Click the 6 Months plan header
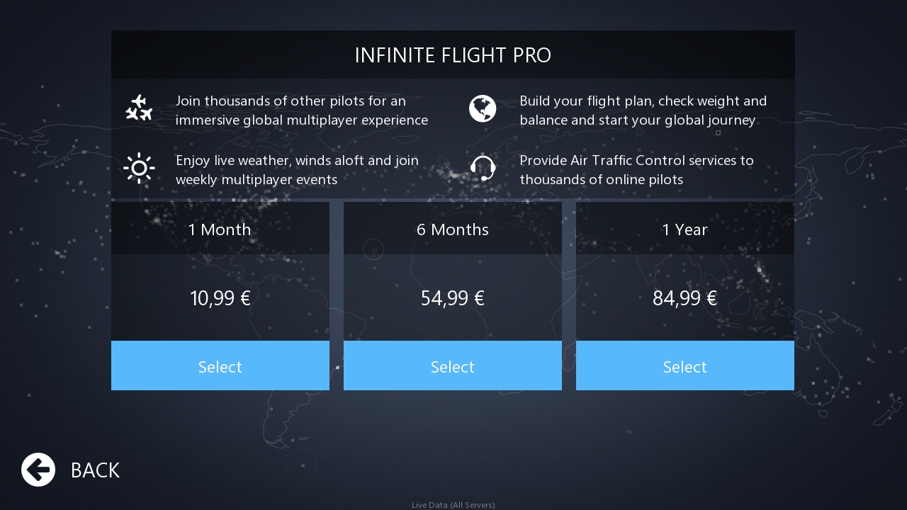 pos(453,229)
